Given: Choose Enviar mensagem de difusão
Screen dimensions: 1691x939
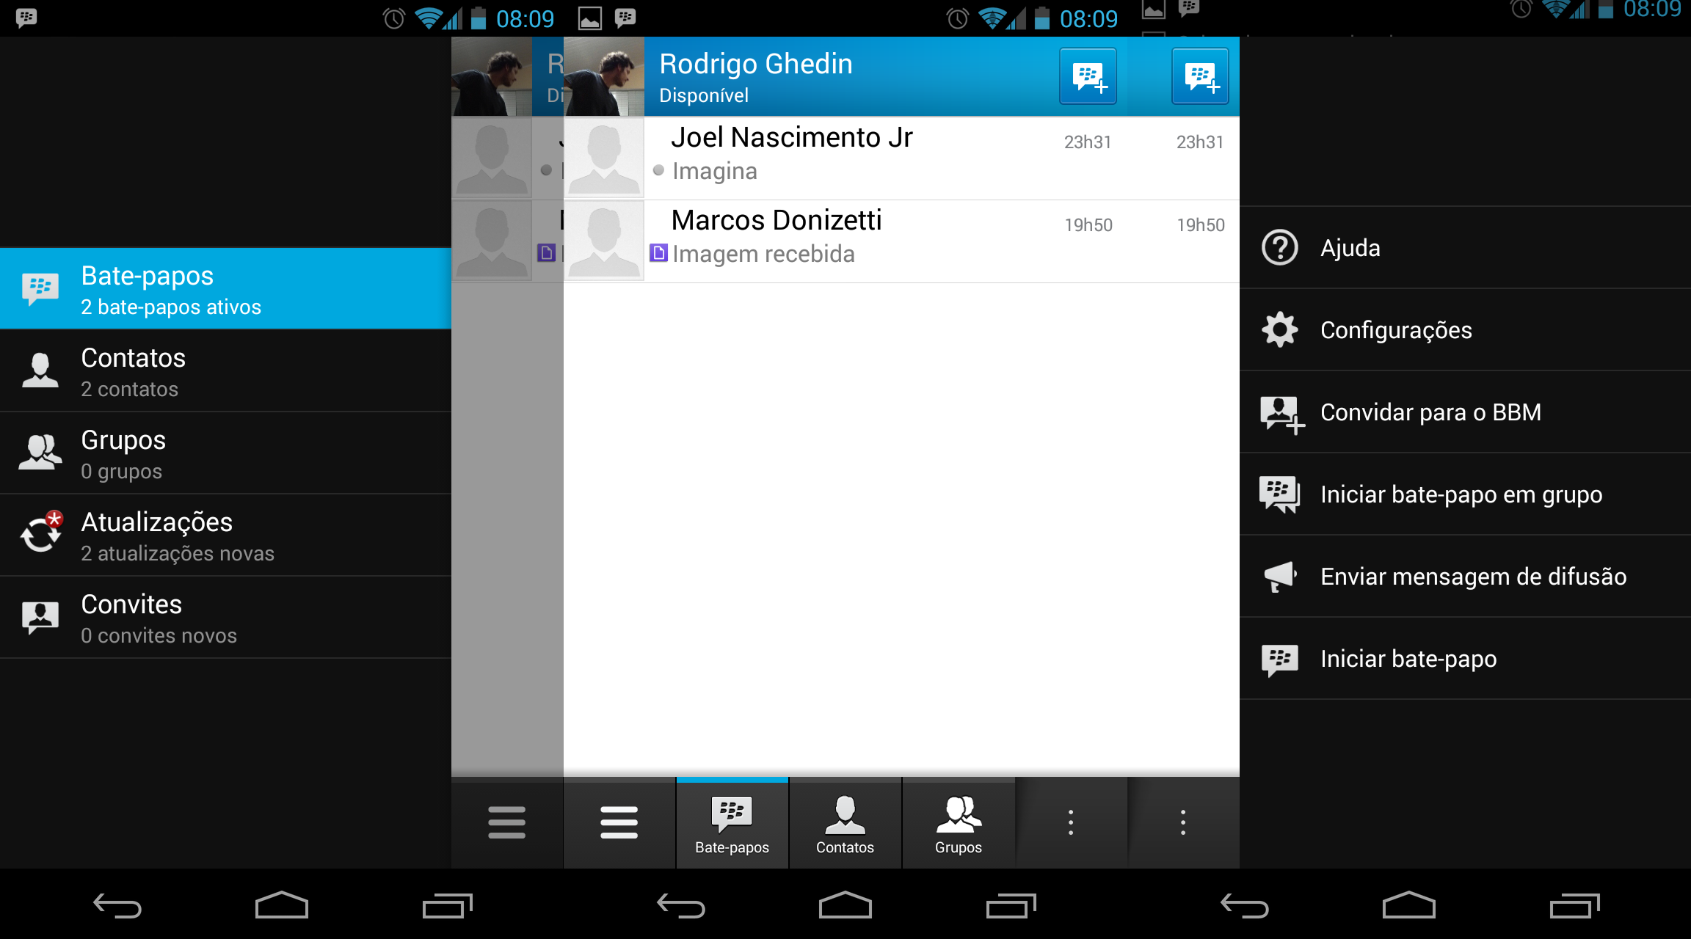Looking at the screenshot, I should click(1472, 577).
